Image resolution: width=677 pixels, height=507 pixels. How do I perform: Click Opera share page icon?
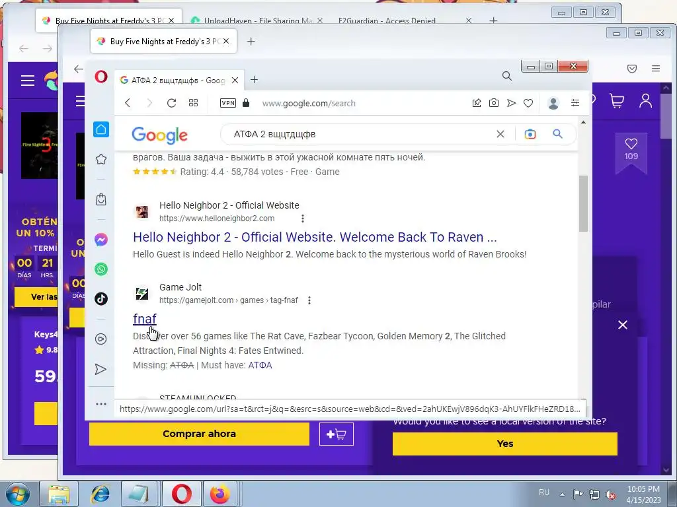point(477,103)
